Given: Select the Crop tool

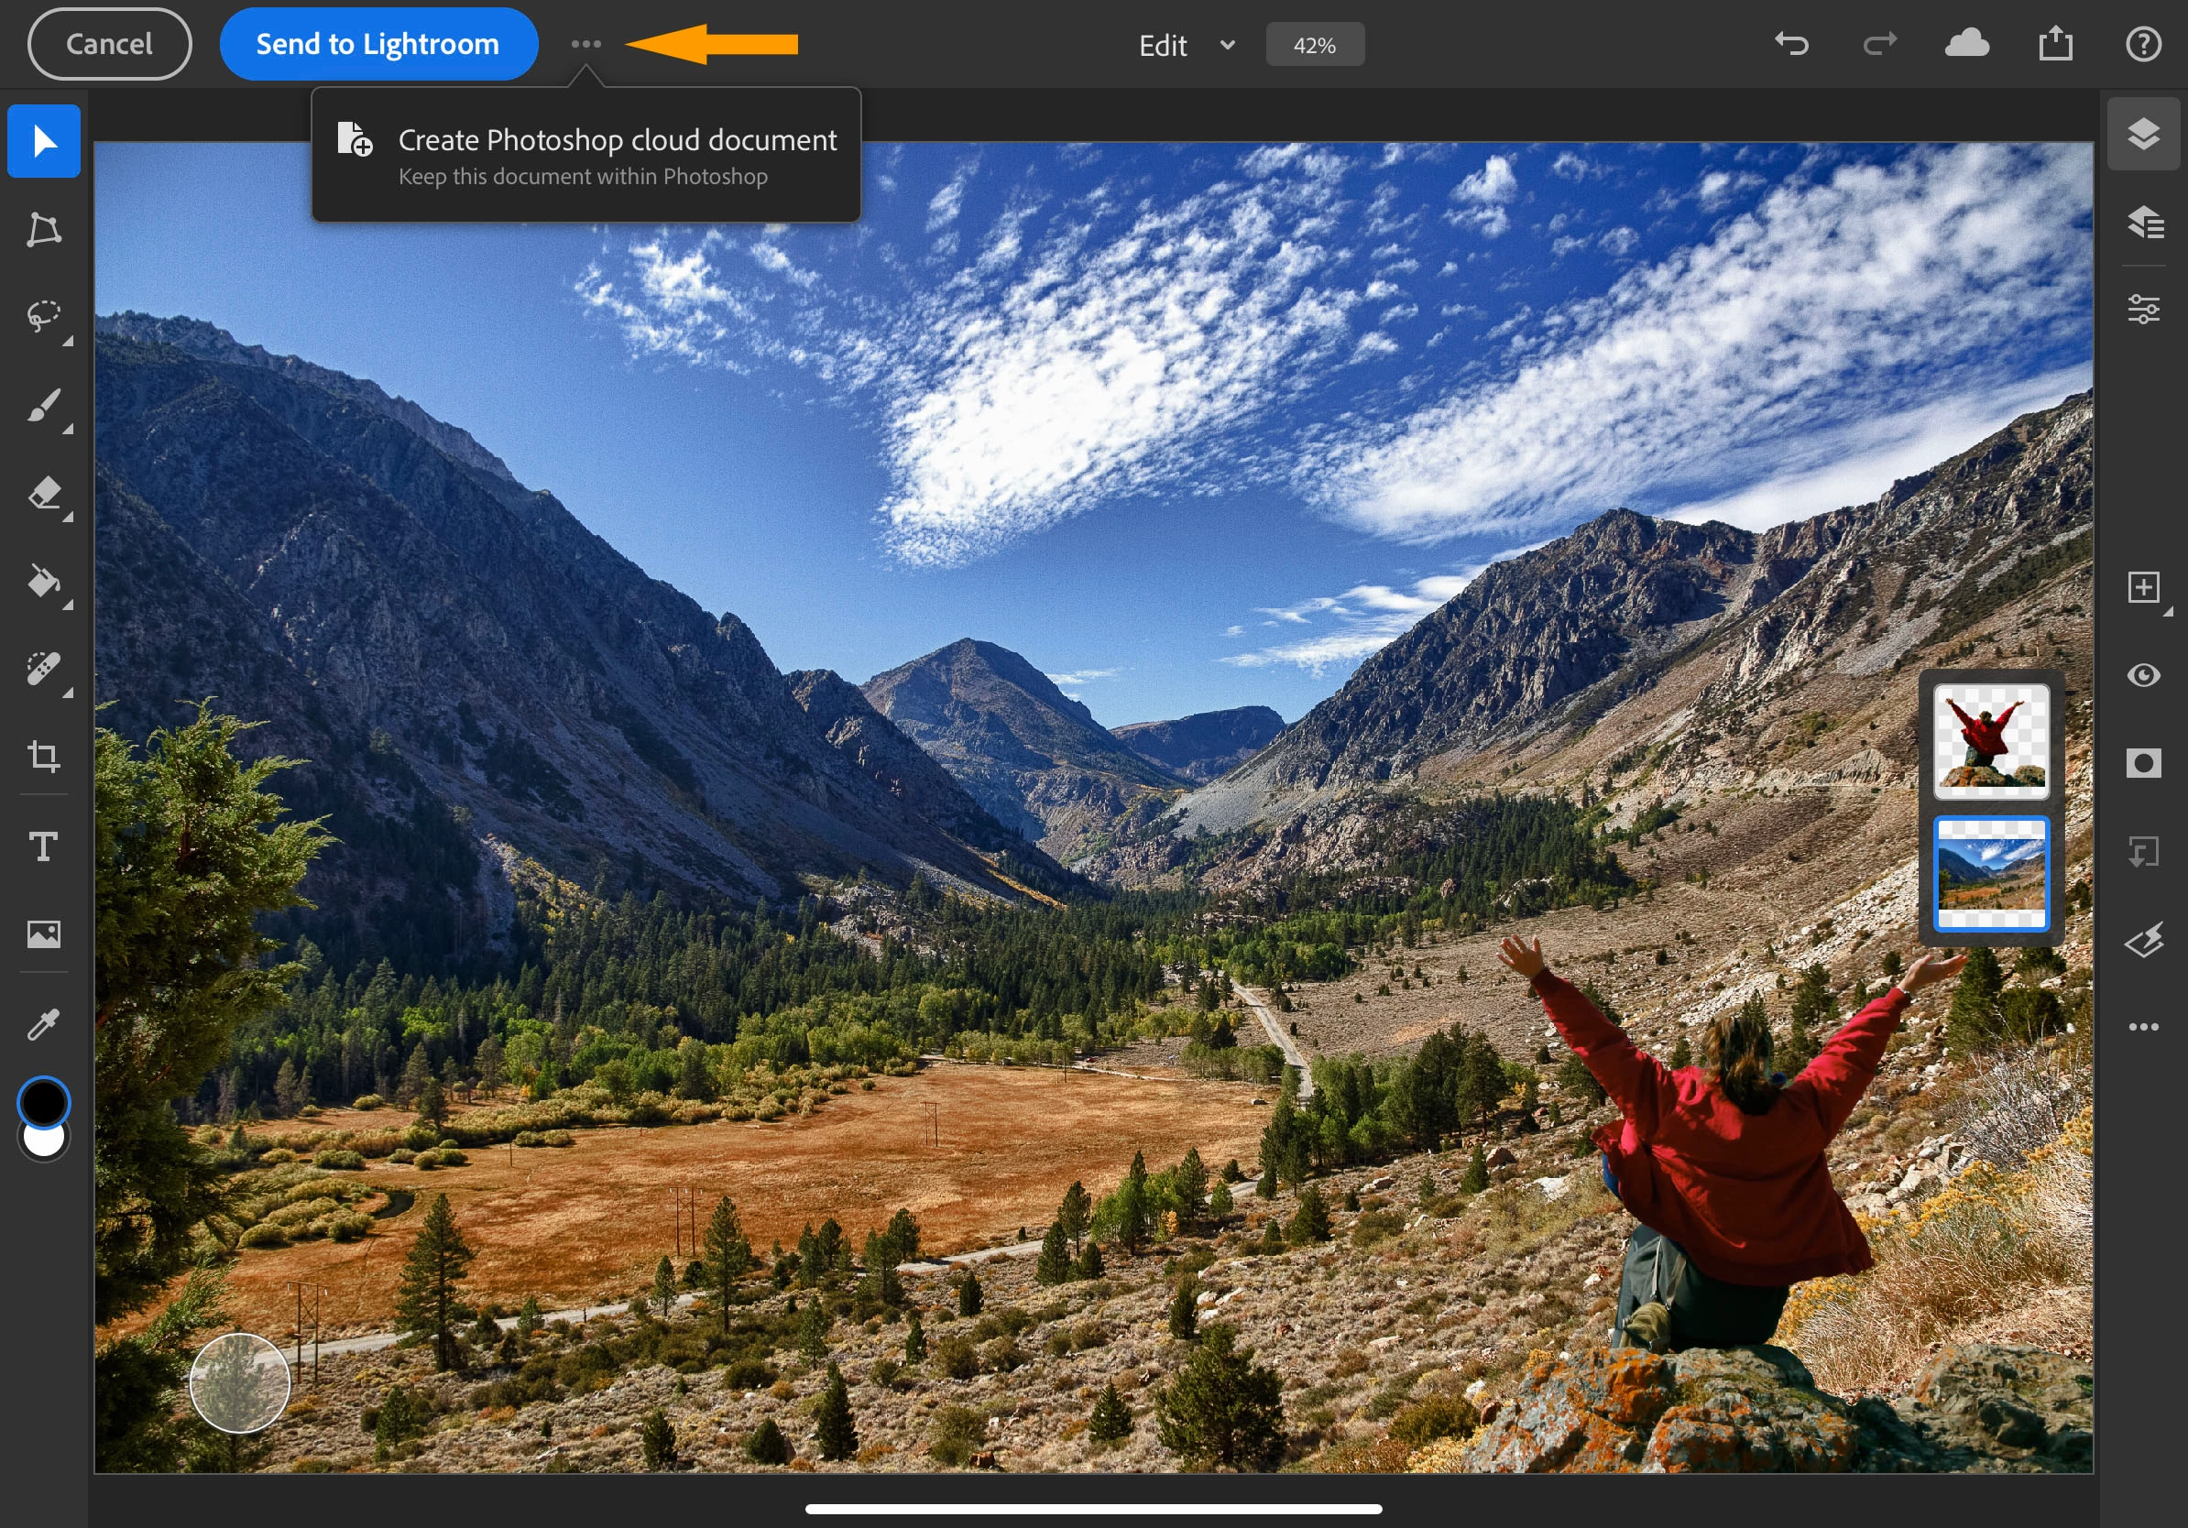Looking at the screenshot, I should (44, 757).
